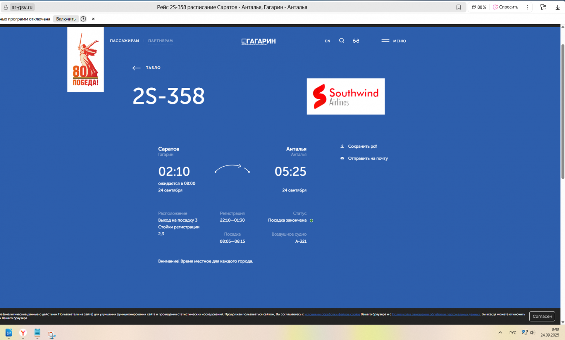Click the Gagarin airport logo
This screenshot has height=340, width=565.
coord(258,41)
